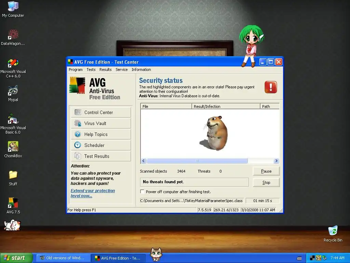View Test Results
Image resolution: width=350 pixels, height=263 pixels.
pyautogui.click(x=101, y=156)
